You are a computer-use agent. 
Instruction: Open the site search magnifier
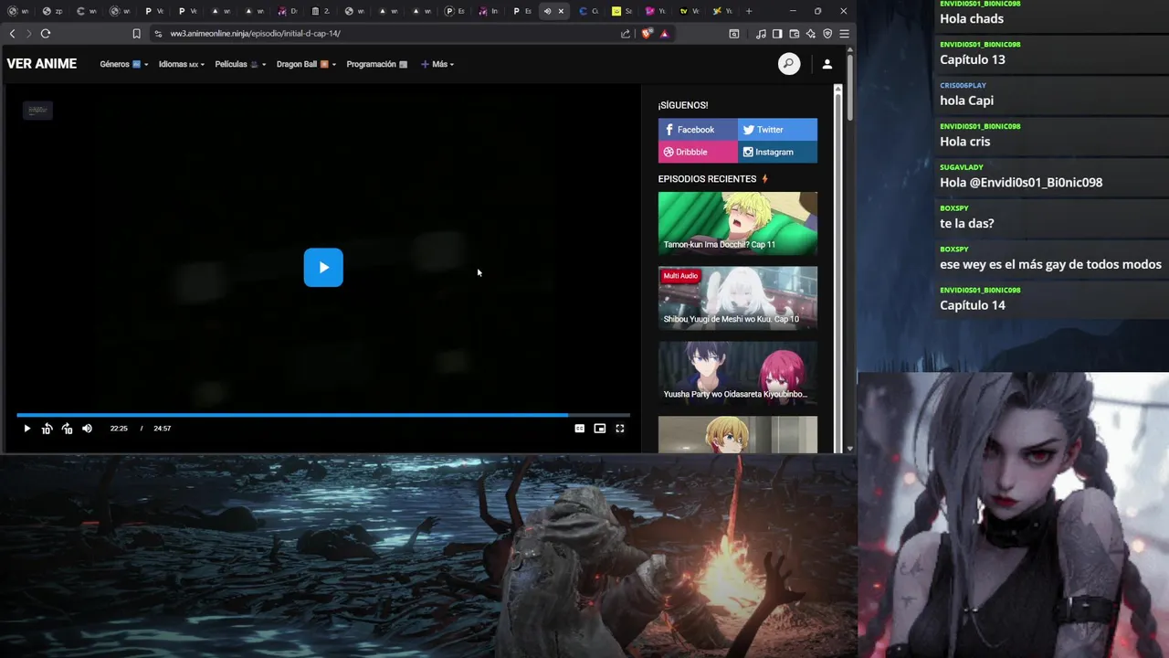coord(788,64)
